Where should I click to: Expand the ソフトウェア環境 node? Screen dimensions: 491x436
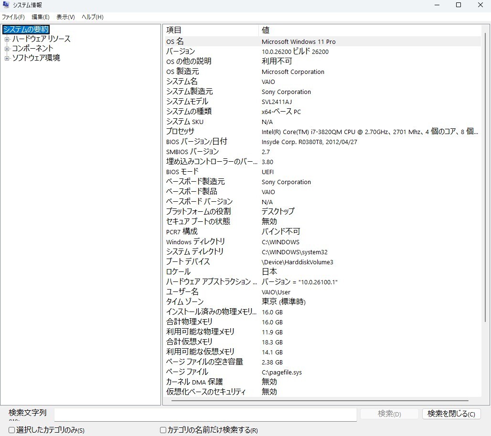(7, 58)
